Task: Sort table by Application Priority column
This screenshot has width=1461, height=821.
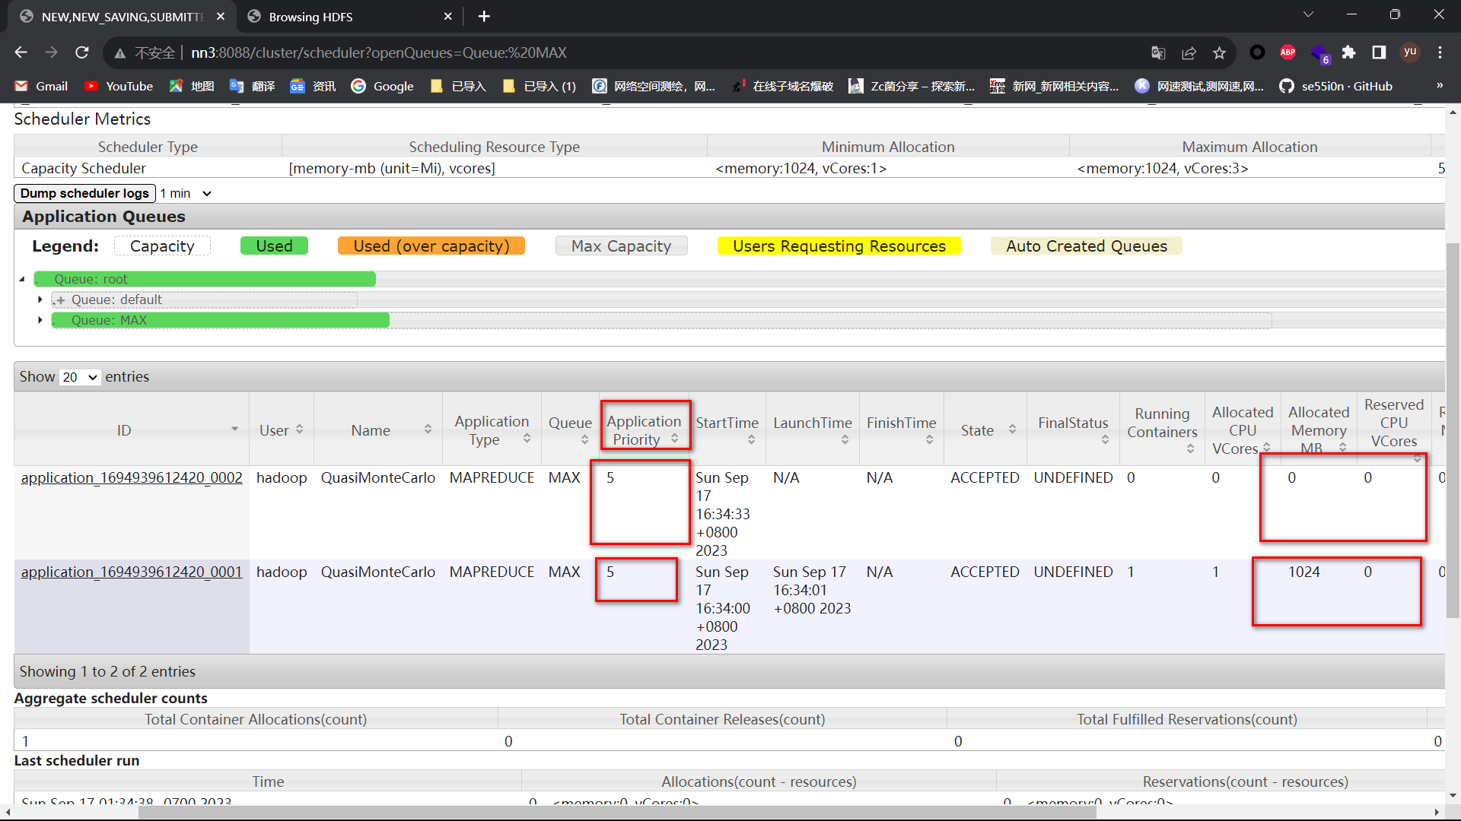Action: pyautogui.click(x=645, y=430)
